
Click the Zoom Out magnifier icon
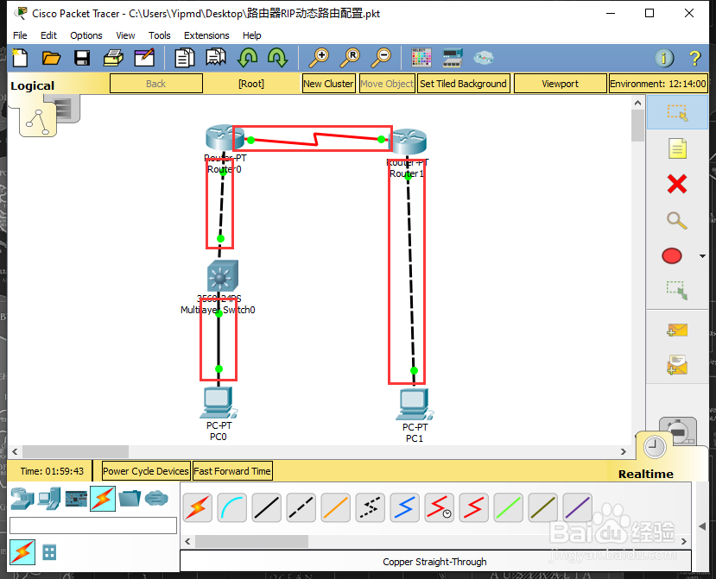[381, 58]
